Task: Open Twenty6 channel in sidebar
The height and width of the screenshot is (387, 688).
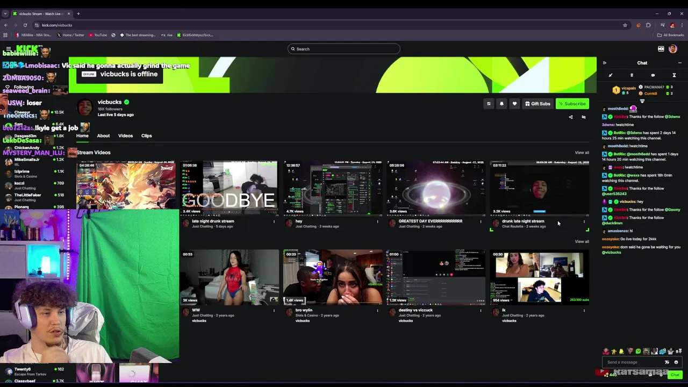Action: [33, 371]
